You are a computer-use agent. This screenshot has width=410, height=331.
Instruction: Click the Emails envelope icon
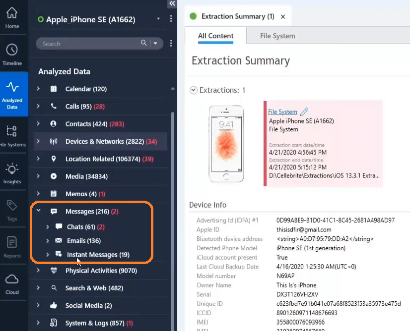tap(59, 240)
